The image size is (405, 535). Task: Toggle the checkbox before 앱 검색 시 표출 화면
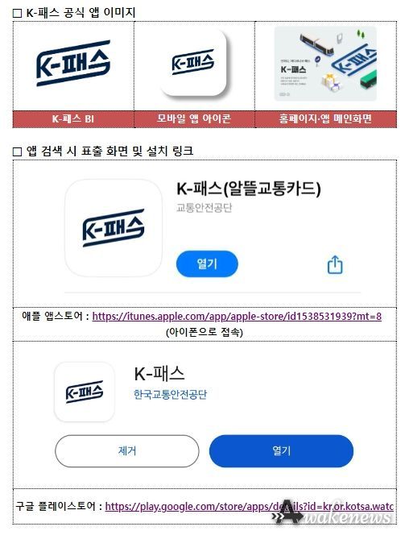(17, 151)
